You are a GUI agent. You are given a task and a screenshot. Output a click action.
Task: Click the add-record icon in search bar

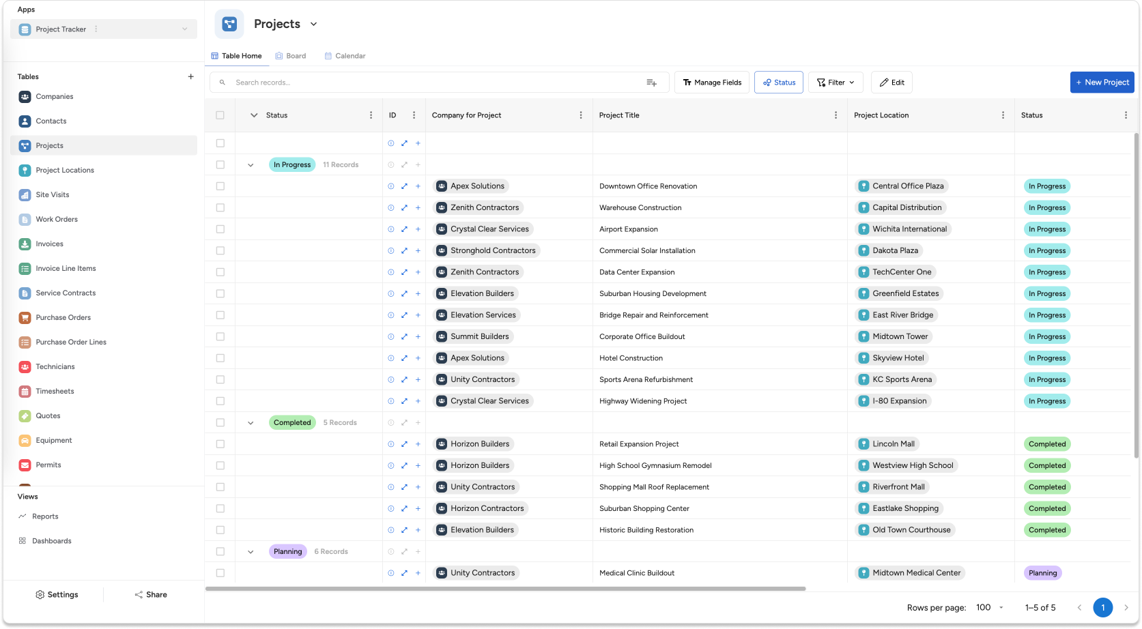[x=651, y=83]
